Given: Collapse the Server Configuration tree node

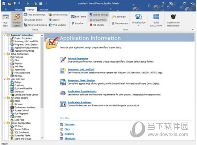Looking at the screenshot, I should point(4,123).
